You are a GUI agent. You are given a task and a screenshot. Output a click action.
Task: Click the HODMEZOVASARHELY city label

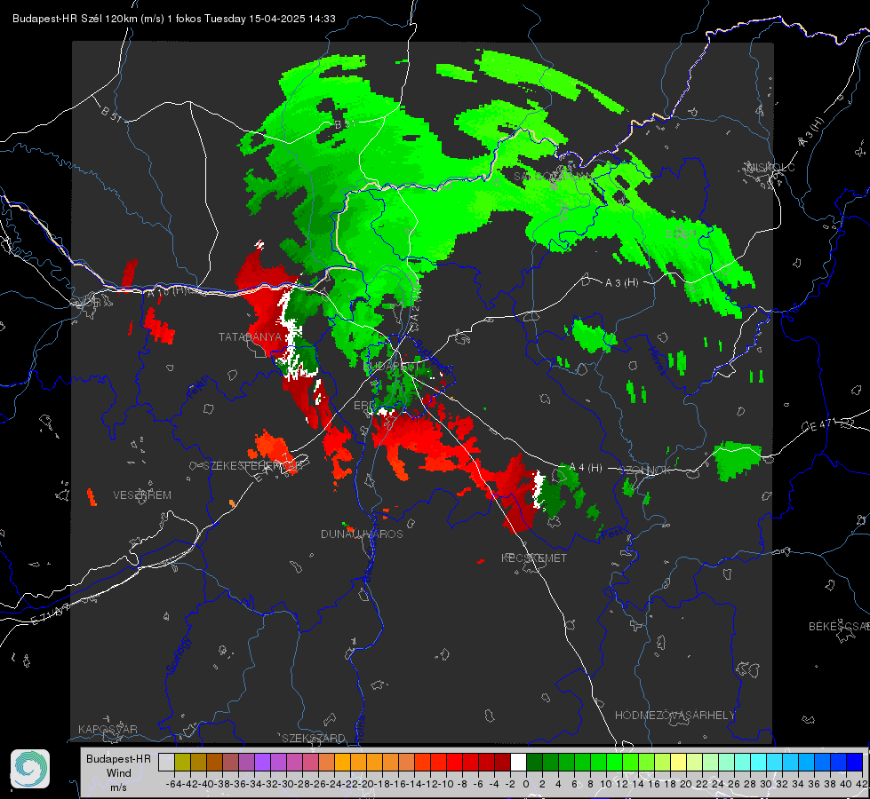click(x=674, y=716)
